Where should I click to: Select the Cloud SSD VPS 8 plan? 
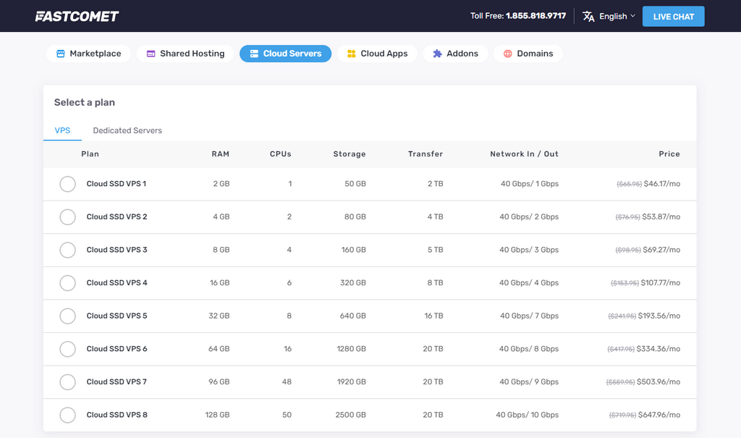(x=67, y=415)
